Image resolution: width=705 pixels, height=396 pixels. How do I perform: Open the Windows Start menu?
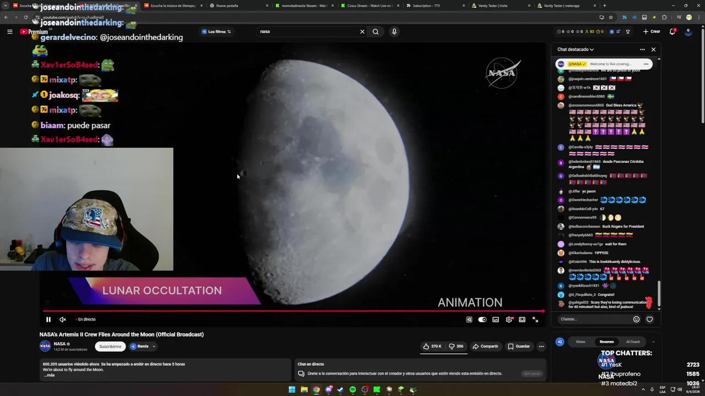point(292,390)
